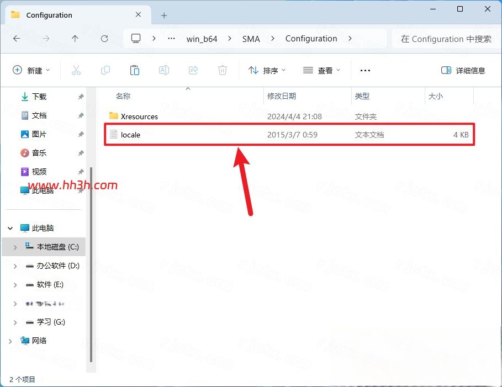Open the 查看 view dropdown

[321, 70]
